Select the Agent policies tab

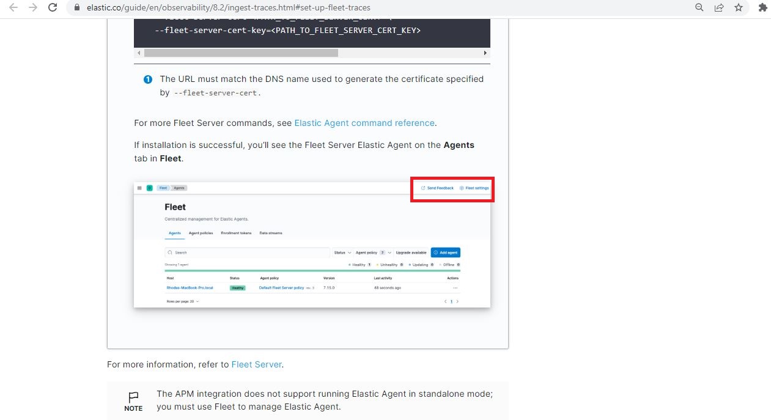pos(201,233)
